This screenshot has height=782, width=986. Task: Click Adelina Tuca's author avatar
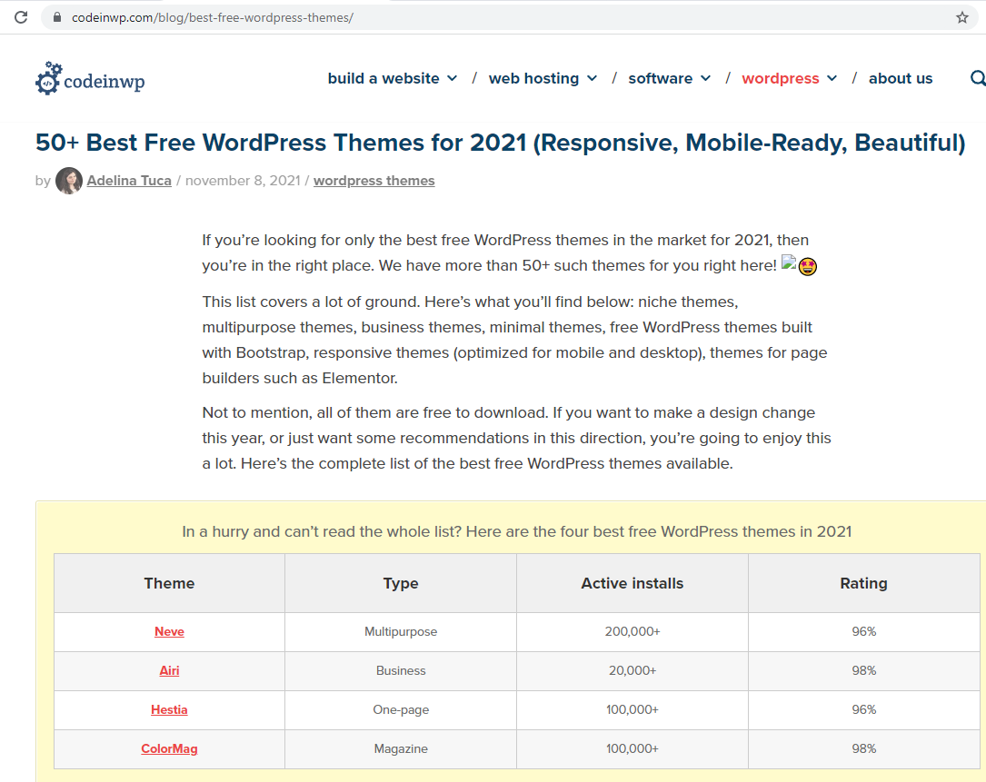click(69, 181)
